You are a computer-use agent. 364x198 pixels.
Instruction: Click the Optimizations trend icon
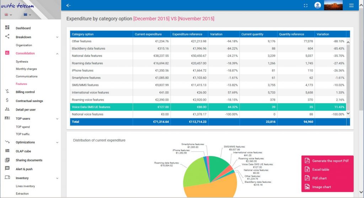click(x=7, y=141)
